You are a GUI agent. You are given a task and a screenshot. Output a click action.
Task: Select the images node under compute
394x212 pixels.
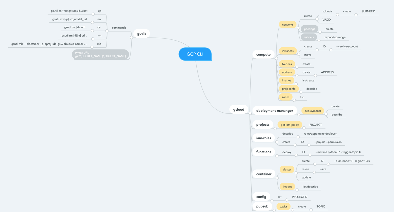point(286,81)
